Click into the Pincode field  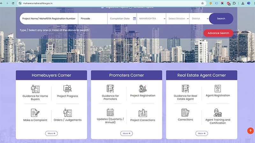pos(93,19)
